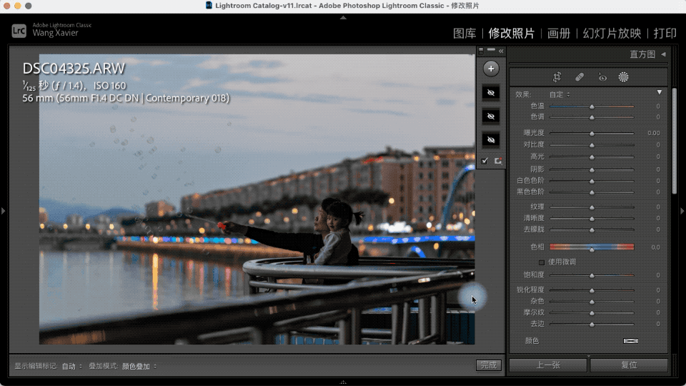Select the Crop overlay tool
The width and height of the screenshot is (686, 386).
click(557, 77)
